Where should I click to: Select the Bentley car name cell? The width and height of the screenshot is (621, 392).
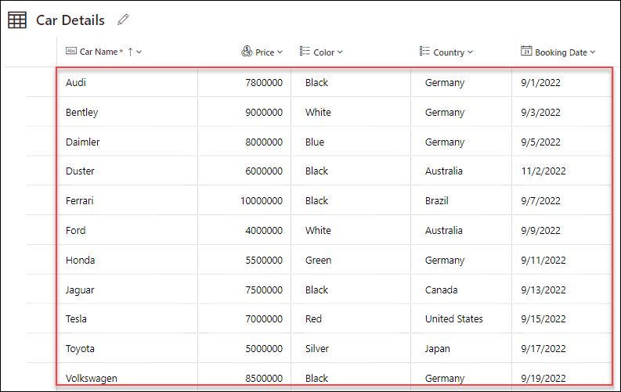pyautogui.click(x=127, y=112)
